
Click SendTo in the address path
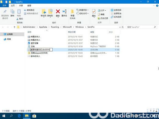pyautogui.click(x=91, y=27)
